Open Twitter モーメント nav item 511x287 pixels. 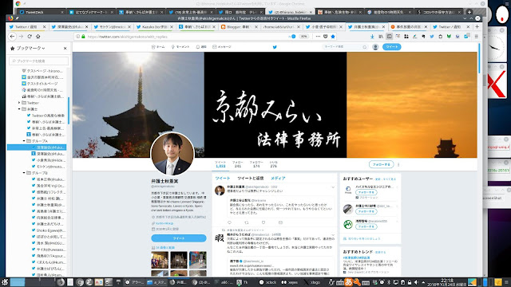(180, 47)
